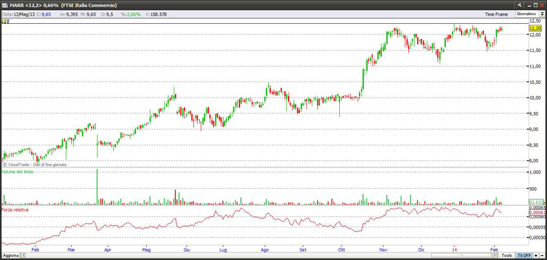Click the red '14' year marker on time axis
Viewport: 547px width, 260px height.
coord(454,250)
